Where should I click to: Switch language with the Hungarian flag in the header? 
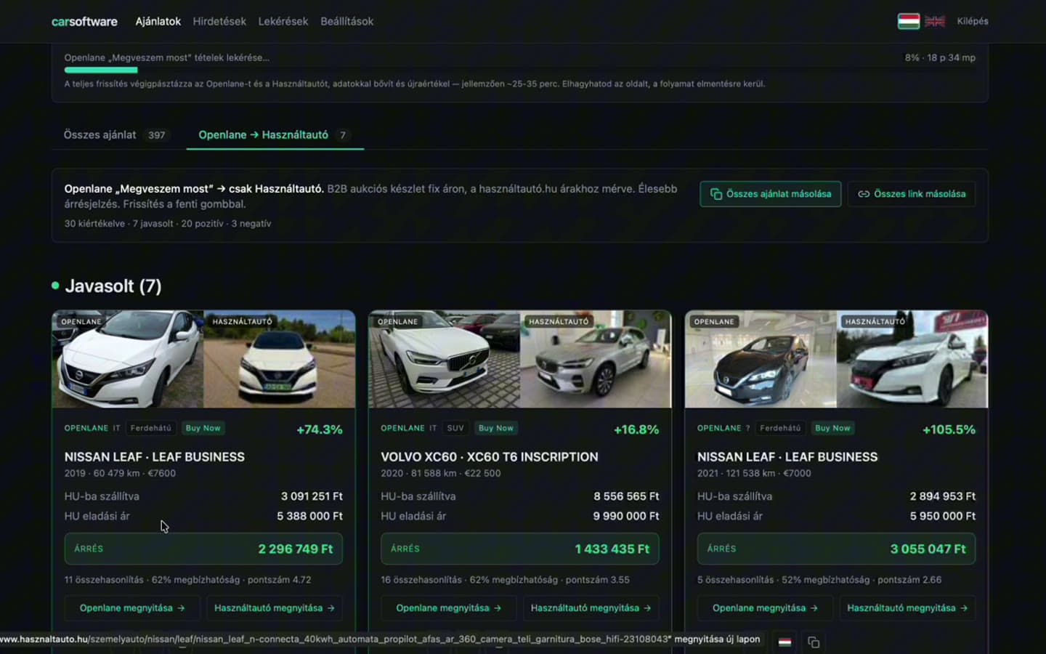point(908,21)
